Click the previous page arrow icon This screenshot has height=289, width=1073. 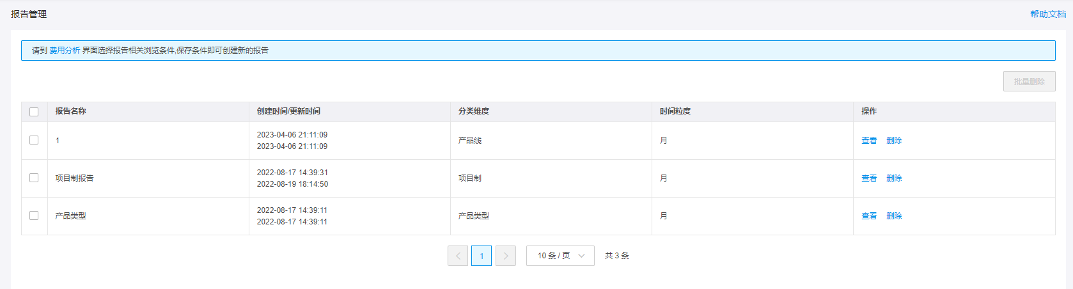point(458,256)
